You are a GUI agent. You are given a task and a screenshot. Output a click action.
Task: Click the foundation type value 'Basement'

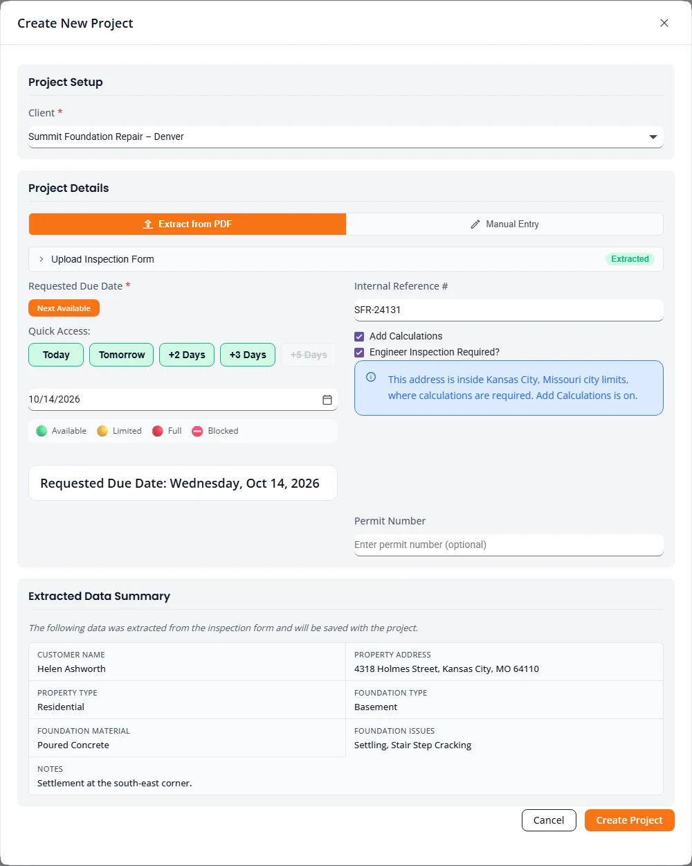376,707
